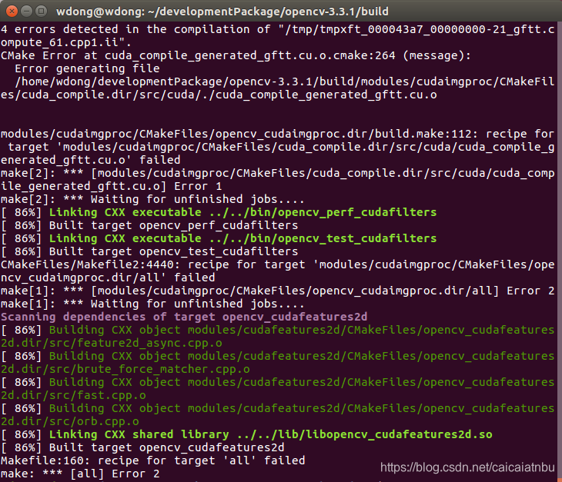The image size is (562, 482).
Task: Click the '4 errors detected in the compilation' line
Action: coord(278,29)
